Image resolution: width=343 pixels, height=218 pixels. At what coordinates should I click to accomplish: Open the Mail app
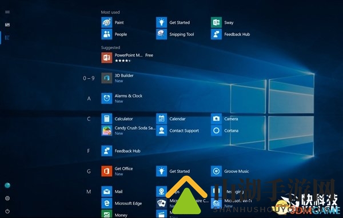(x=112, y=191)
